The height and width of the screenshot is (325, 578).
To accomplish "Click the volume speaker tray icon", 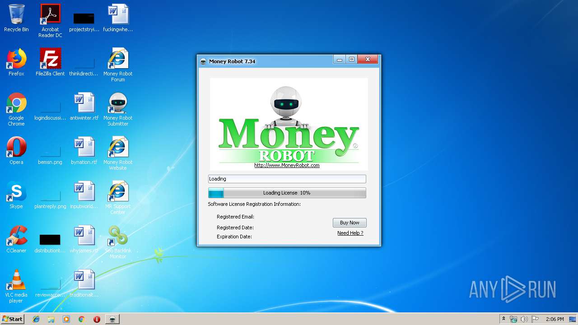I will tap(524, 319).
